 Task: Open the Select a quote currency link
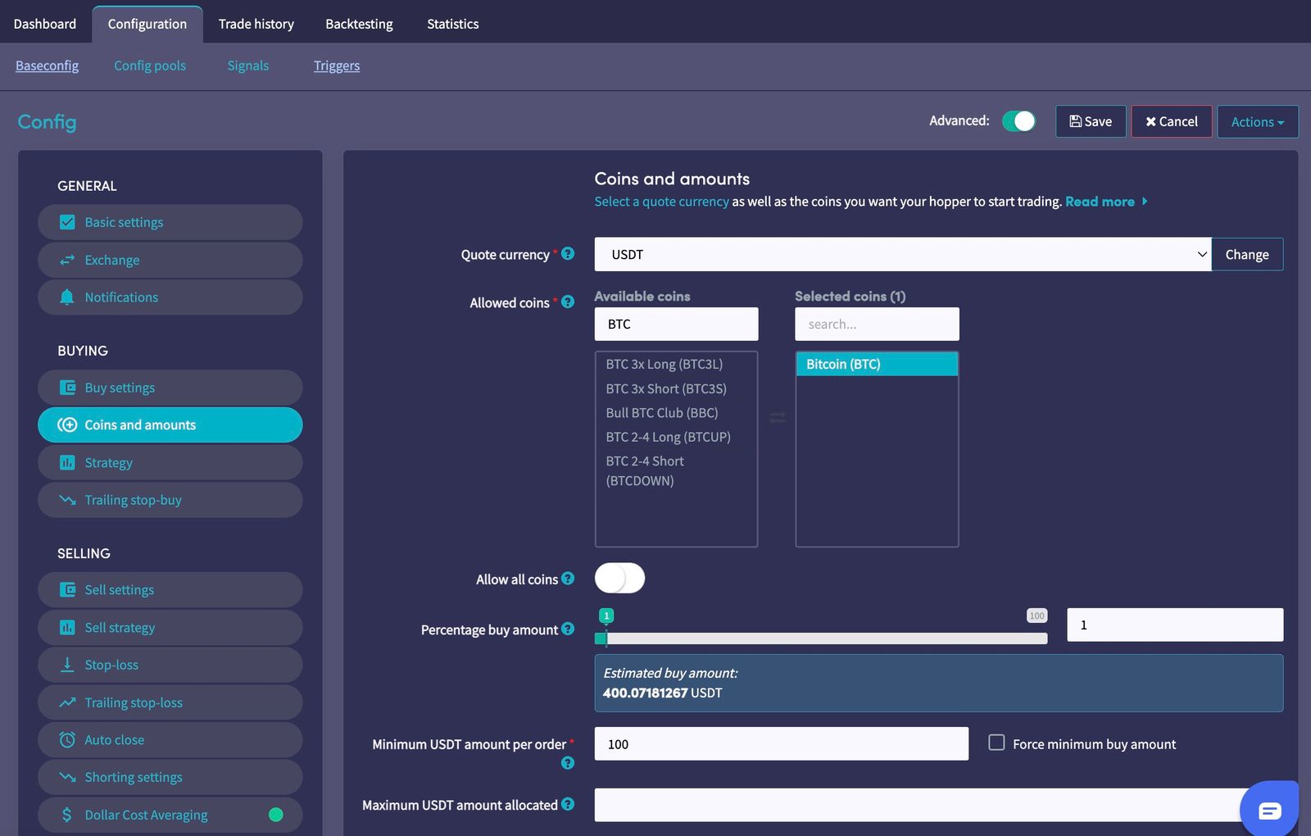tap(661, 201)
